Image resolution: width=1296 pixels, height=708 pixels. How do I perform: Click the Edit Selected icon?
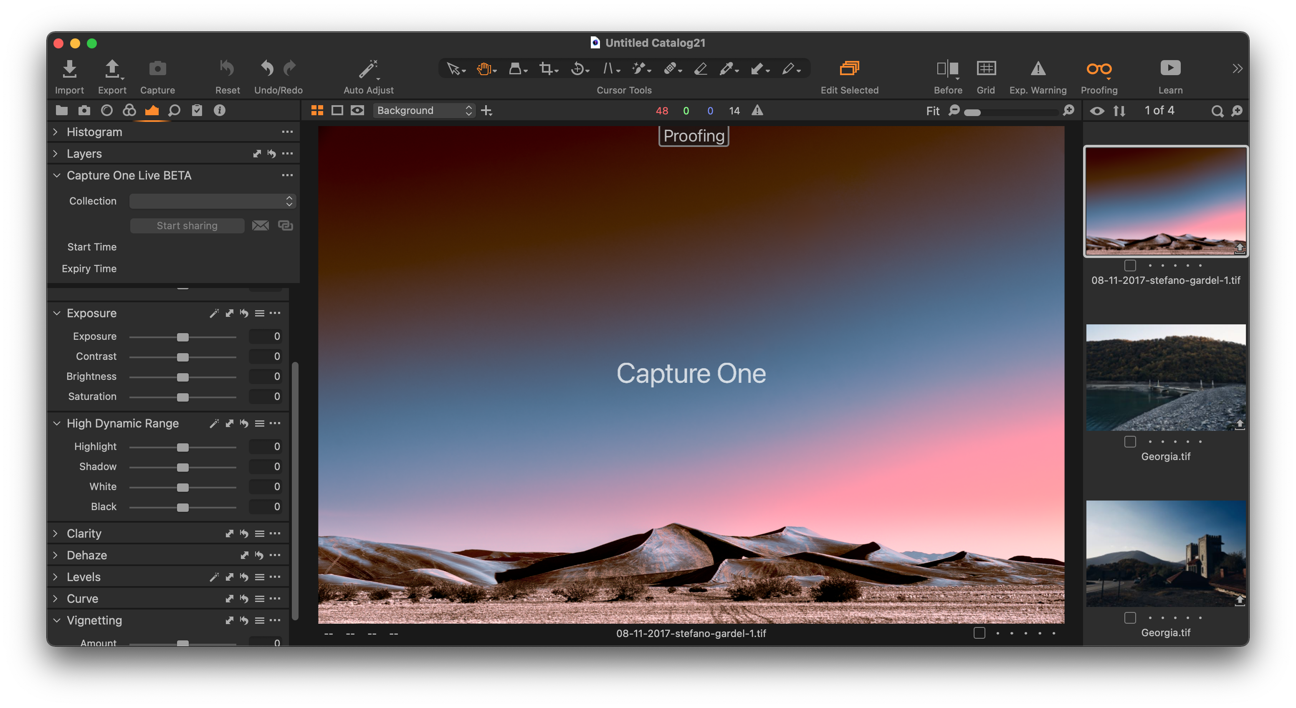(x=849, y=68)
